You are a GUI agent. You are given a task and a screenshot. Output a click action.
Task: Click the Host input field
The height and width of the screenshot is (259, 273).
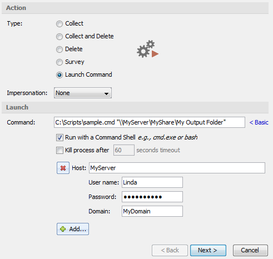click(177, 168)
